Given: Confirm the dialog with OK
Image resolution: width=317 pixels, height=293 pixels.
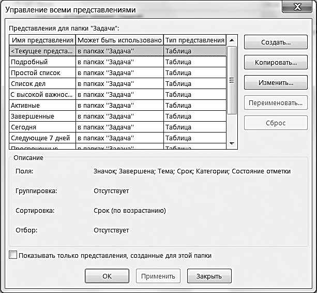Looking at the screenshot, I should 107,276.
